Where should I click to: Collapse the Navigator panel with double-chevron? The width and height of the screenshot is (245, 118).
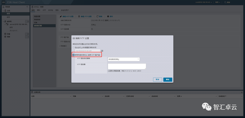pos(27,7)
